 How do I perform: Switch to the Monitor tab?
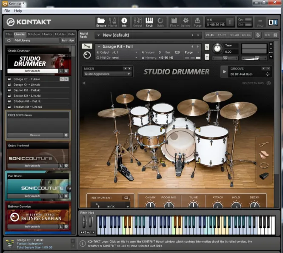[x=47, y=34]
